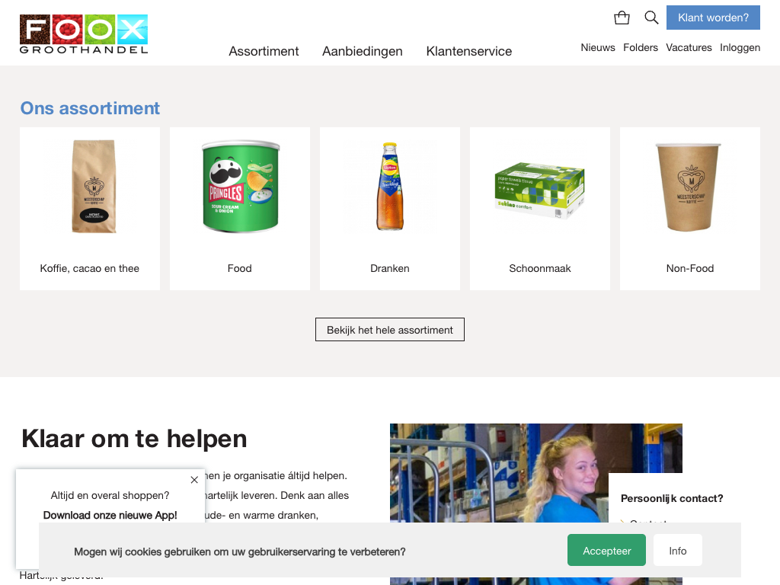
Task: Close the app download popup
Action: [x=194, y=480]
